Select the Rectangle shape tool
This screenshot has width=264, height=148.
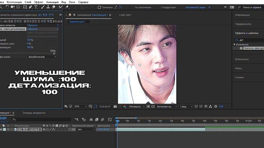(25, 7)
